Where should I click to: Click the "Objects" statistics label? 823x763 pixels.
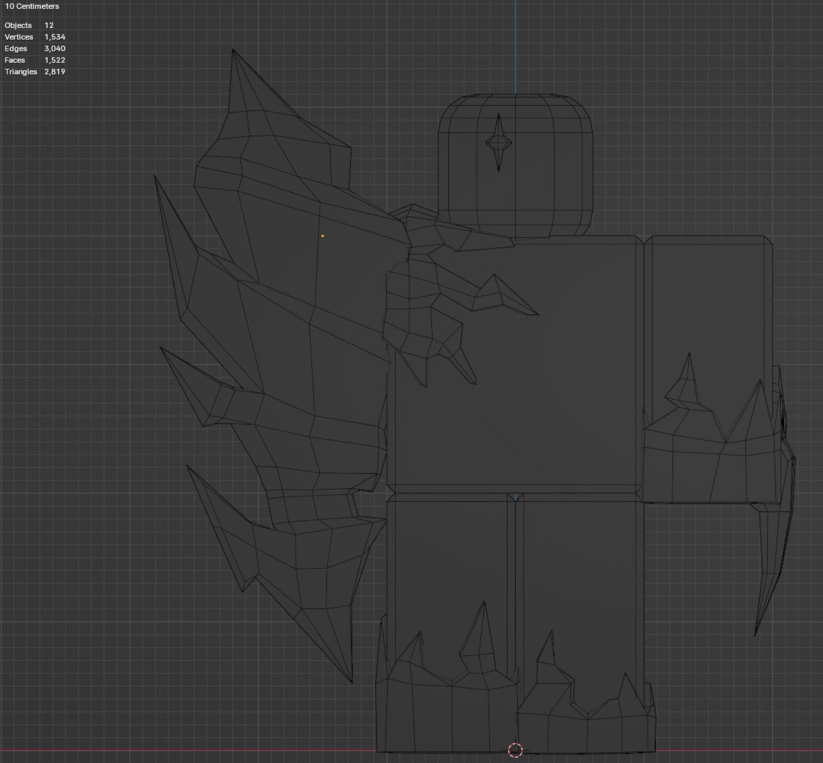tap(18, 25)
